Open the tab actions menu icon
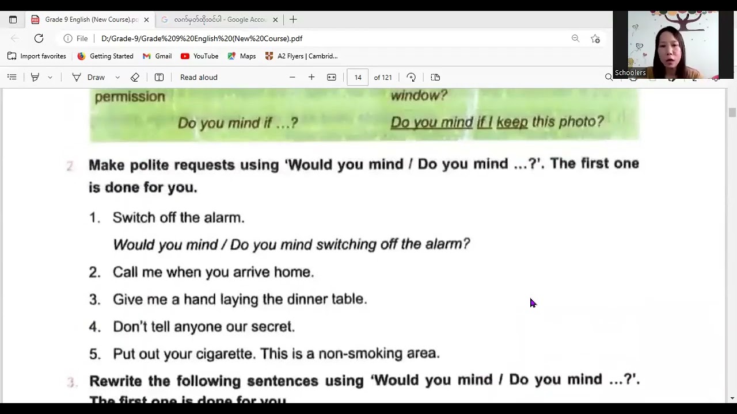Viewport: 737px width, 414px height. (13, 20)
